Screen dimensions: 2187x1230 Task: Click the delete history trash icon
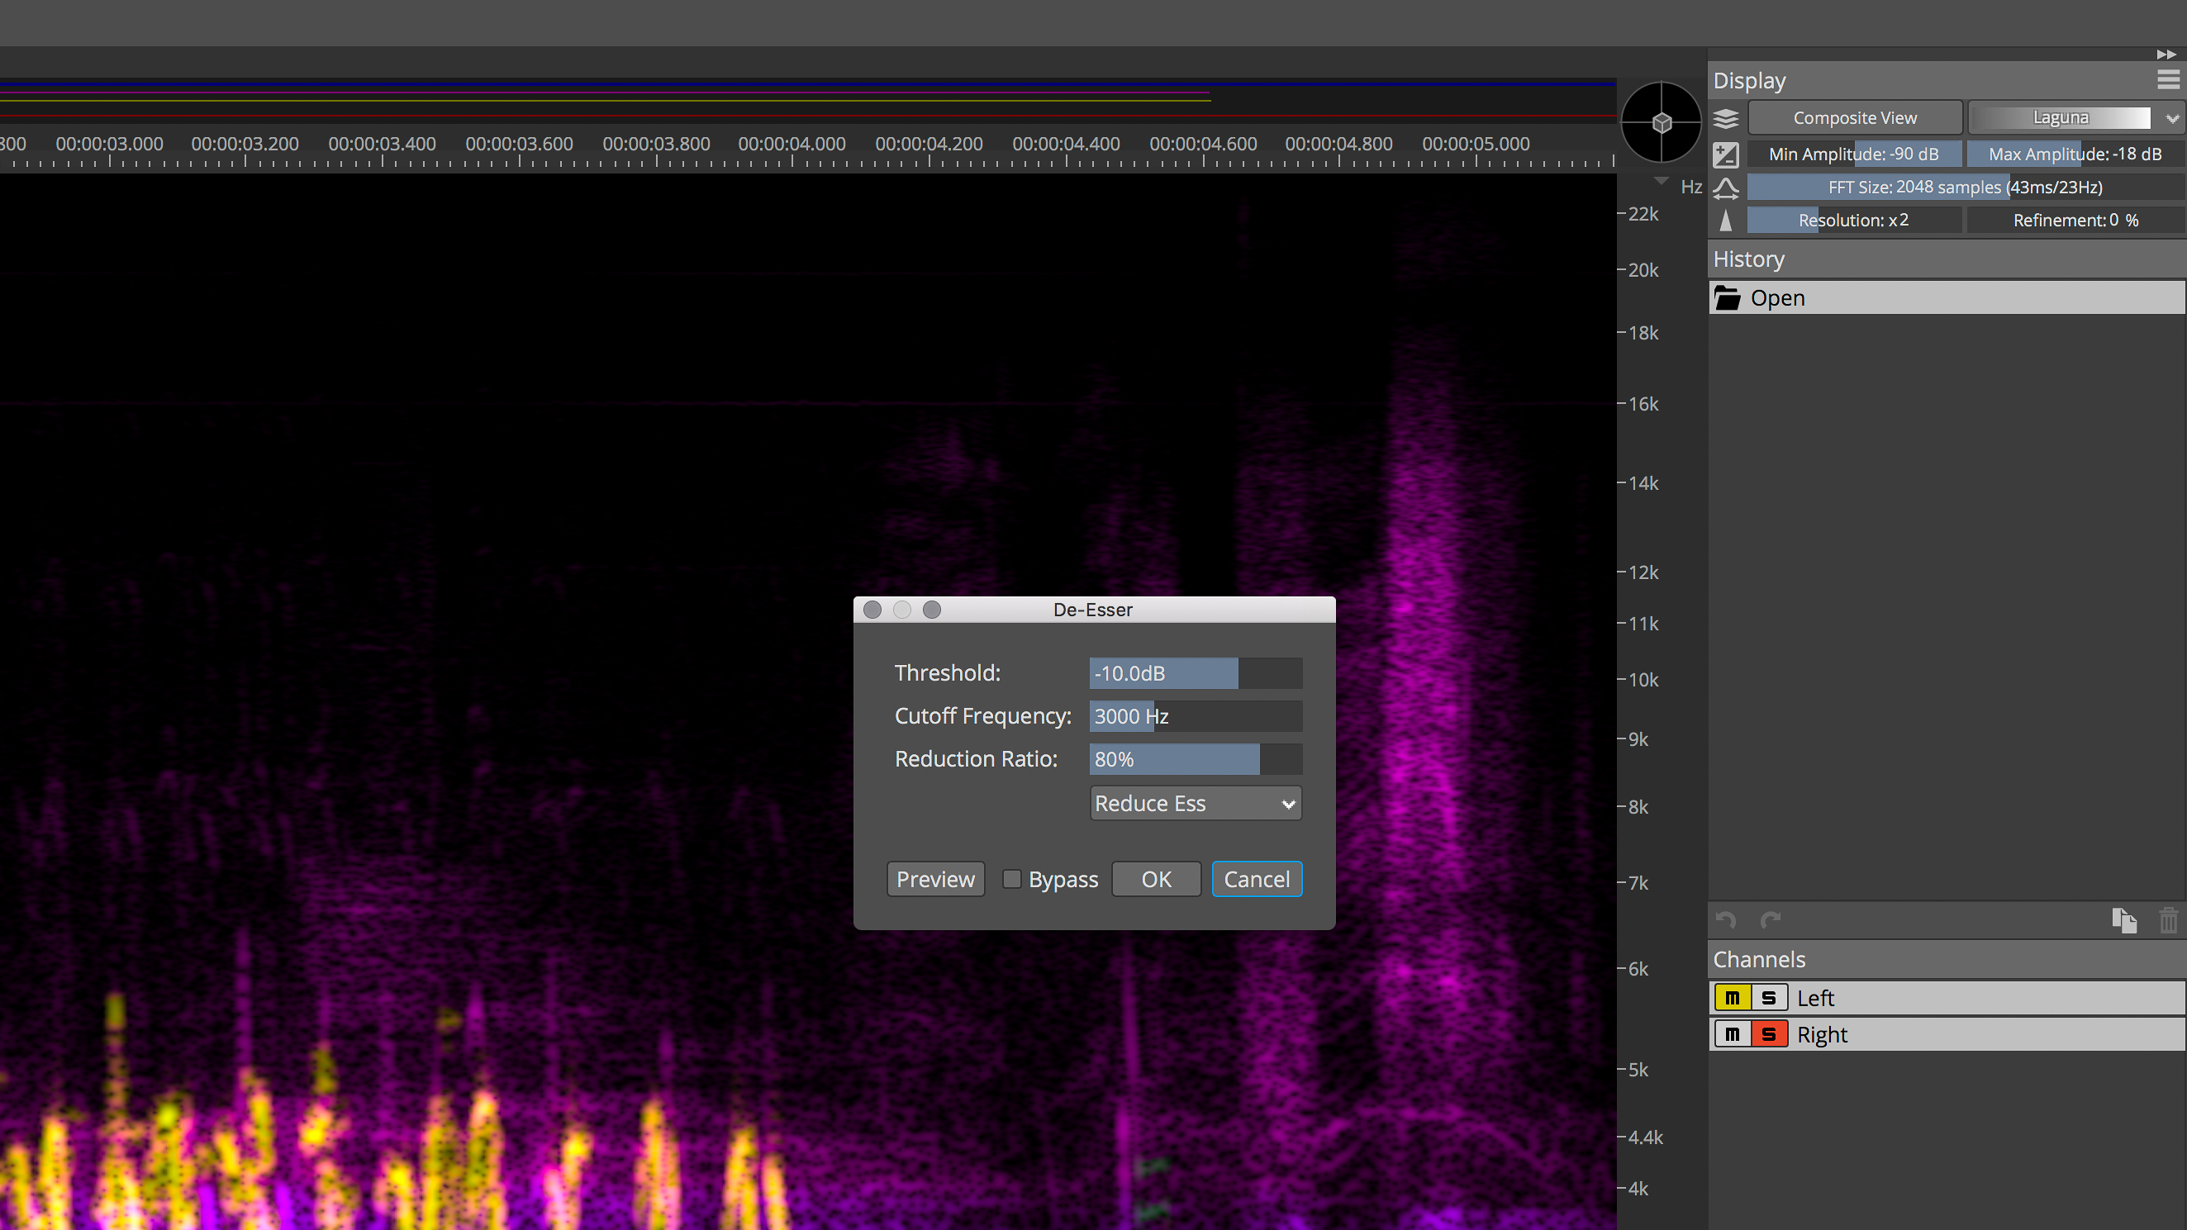(2167, 920)
